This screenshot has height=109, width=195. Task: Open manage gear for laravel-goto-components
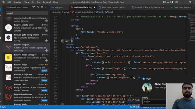click(x=46, y=41)
